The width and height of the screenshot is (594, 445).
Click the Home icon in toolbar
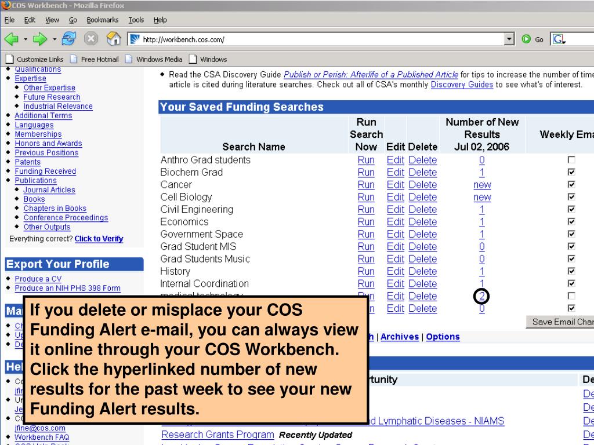click(x=113, y=39)
